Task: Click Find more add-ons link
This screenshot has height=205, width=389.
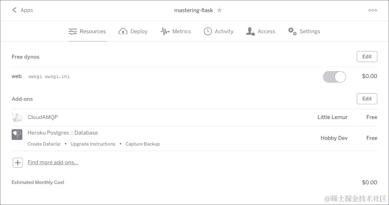Action: [53, 162]
